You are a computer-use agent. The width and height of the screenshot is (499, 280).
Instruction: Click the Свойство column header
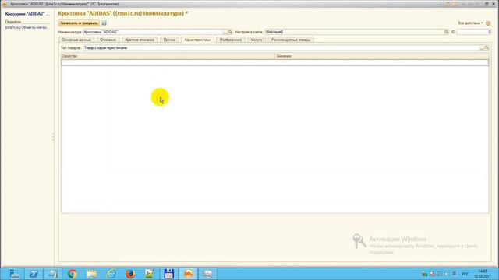click(x=168, y=56)
